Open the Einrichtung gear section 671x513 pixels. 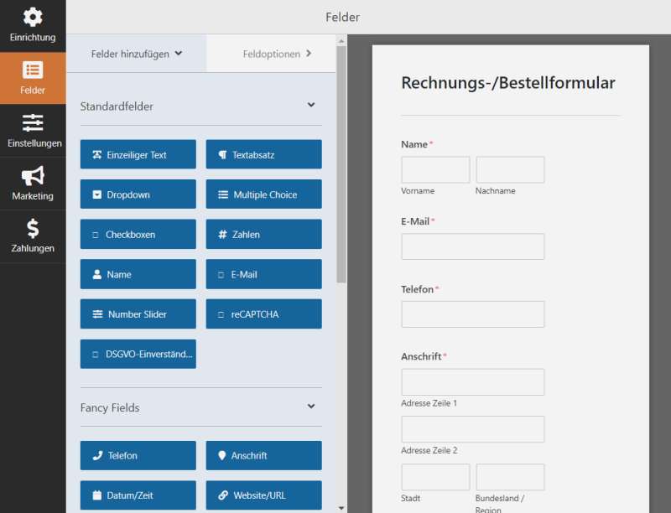pos(33,26)
